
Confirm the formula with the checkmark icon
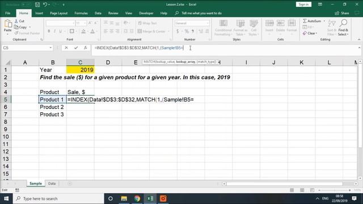[x=76, y=48]
